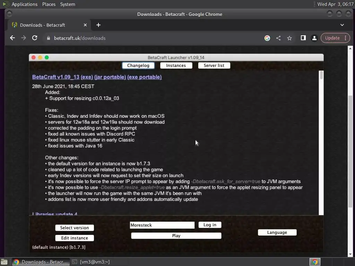Click the (exe portable) download link
Viewport: 355px width, 266px height.
(145, 77)
